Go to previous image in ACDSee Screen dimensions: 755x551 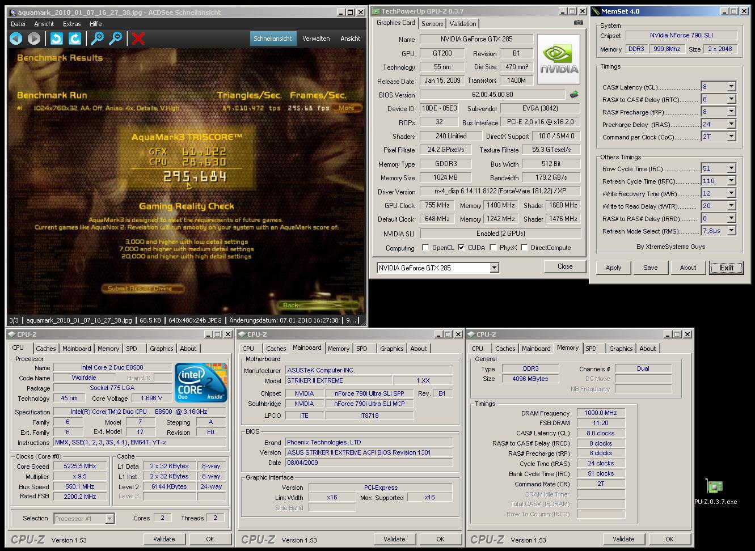[x=16, y=38]
